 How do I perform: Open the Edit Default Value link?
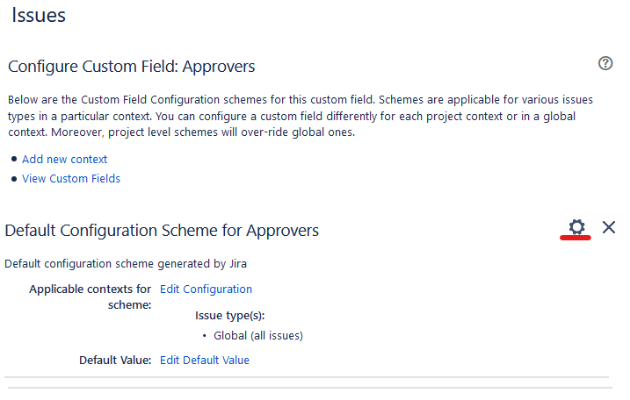point(205,361)
